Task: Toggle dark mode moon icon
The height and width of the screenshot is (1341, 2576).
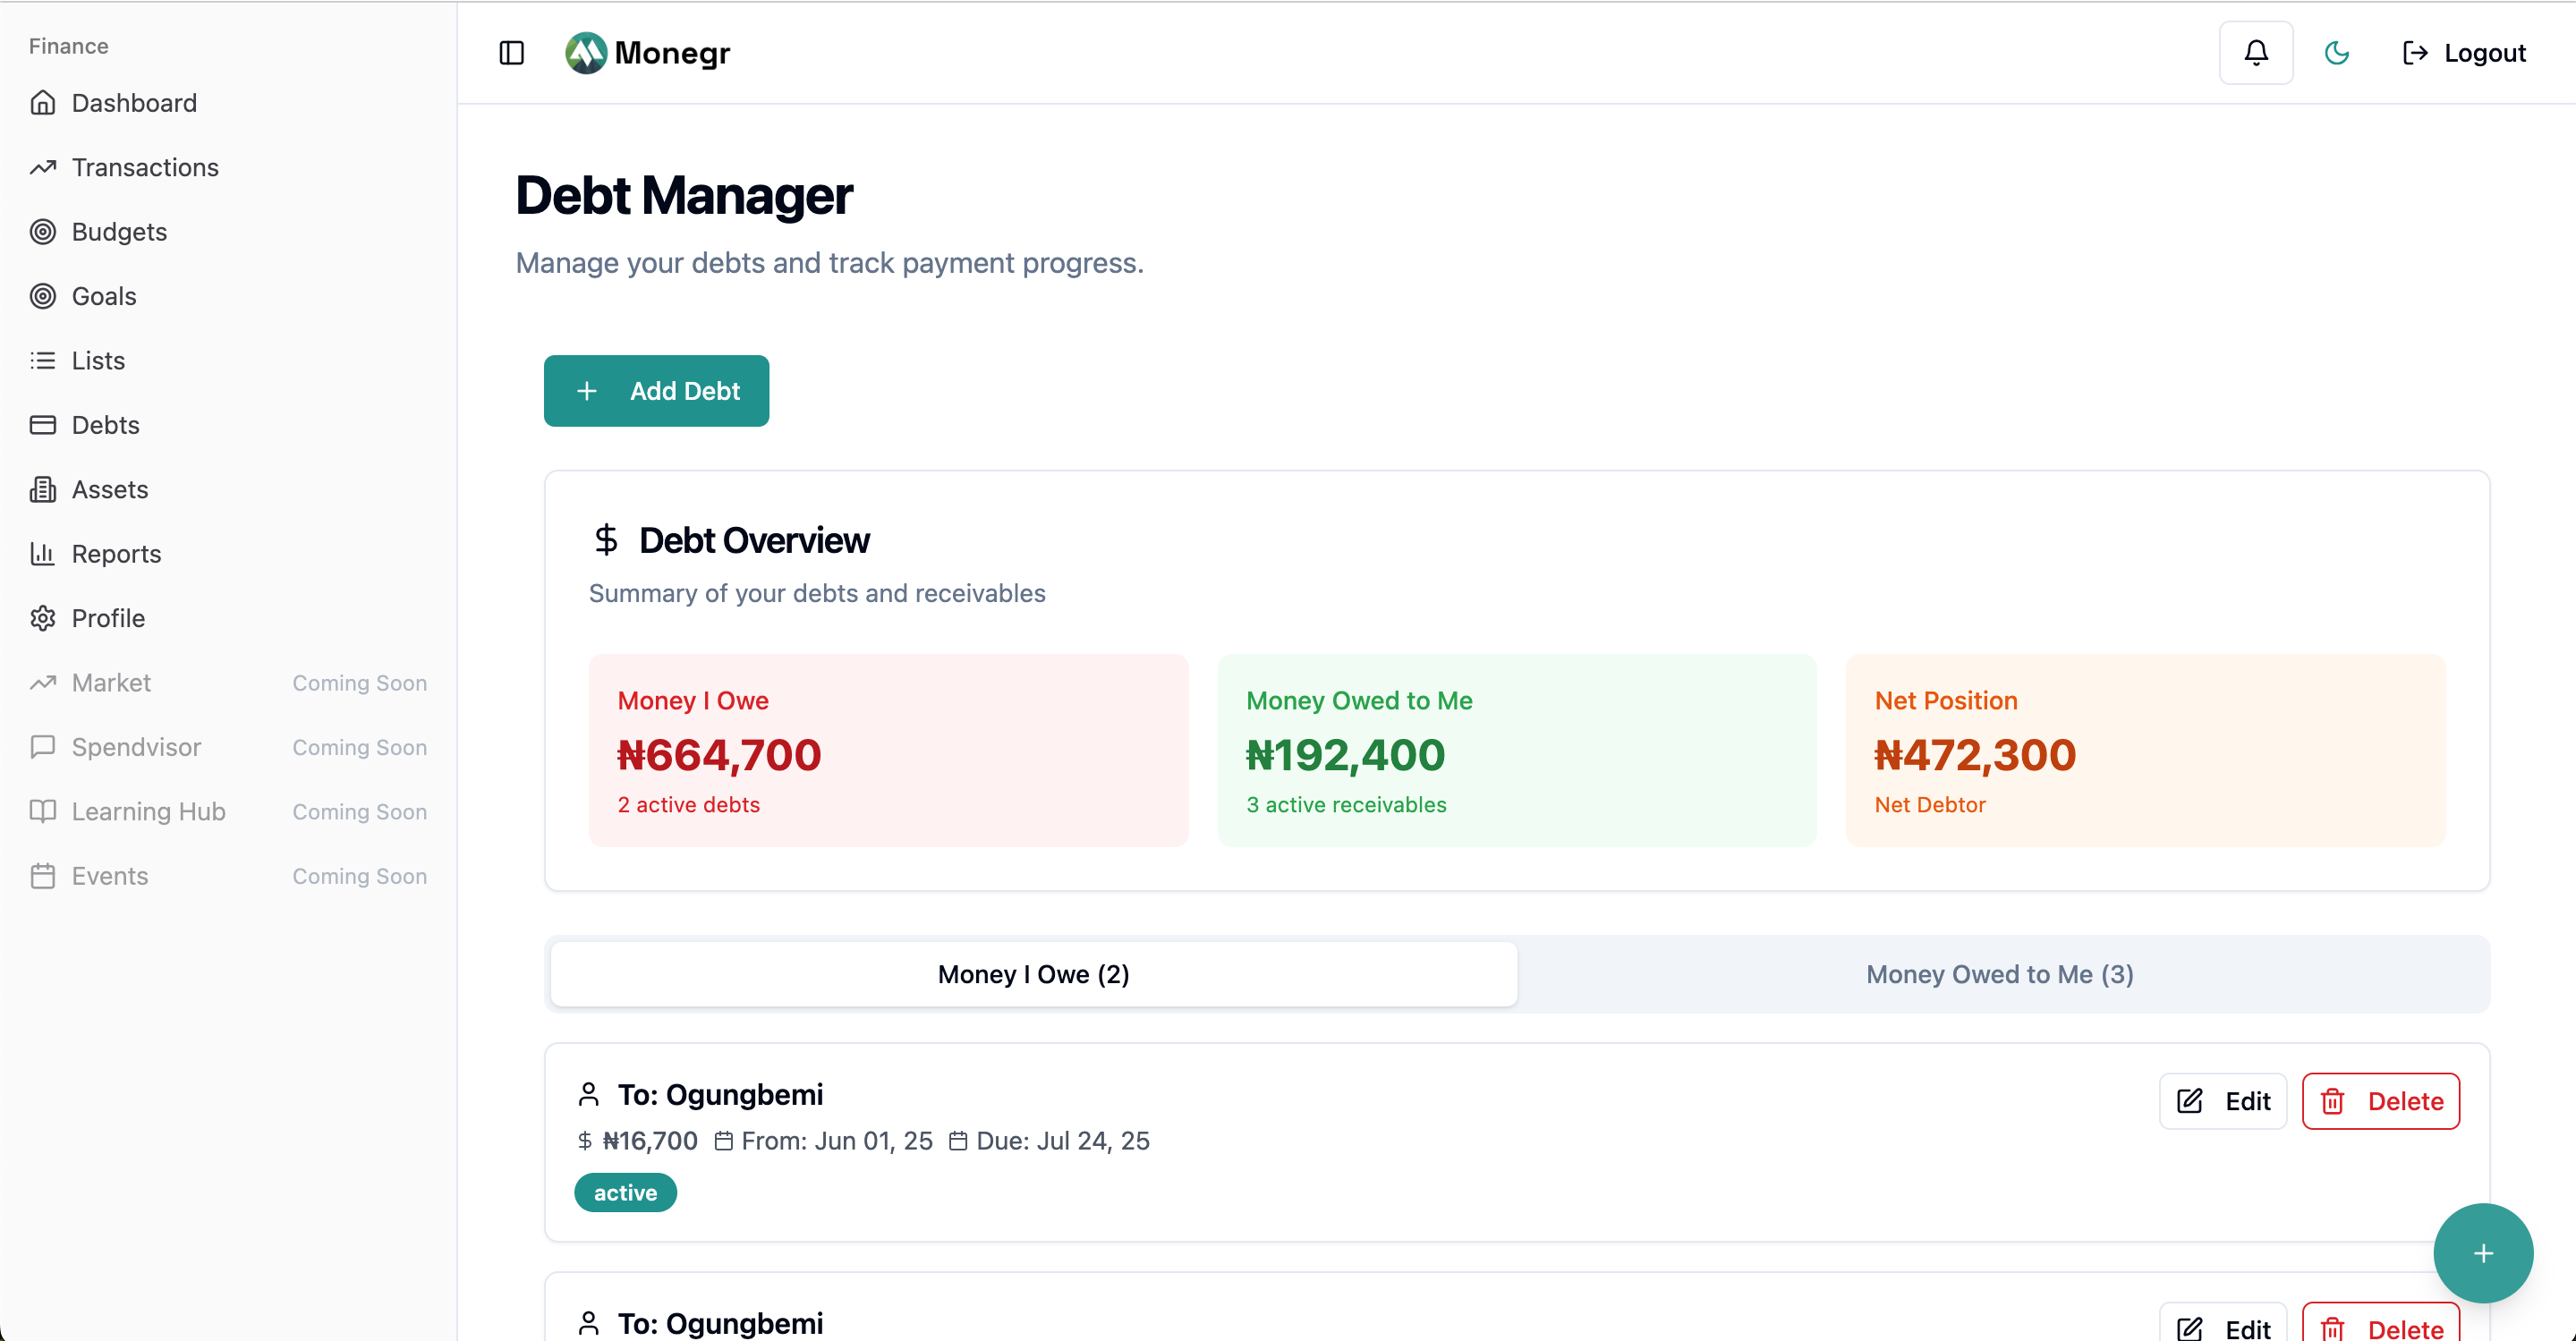Action: (x=2337, y=53)
